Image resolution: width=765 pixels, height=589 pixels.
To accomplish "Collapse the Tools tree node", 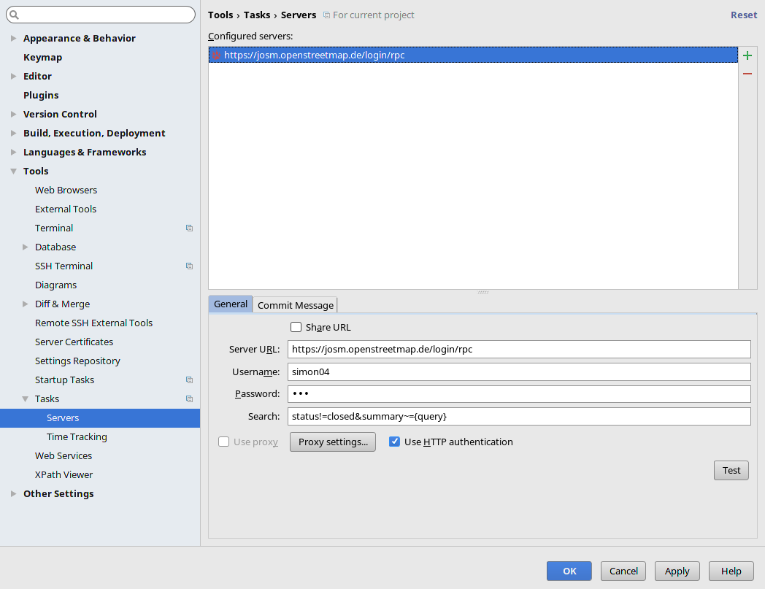I will pos(14,172).
